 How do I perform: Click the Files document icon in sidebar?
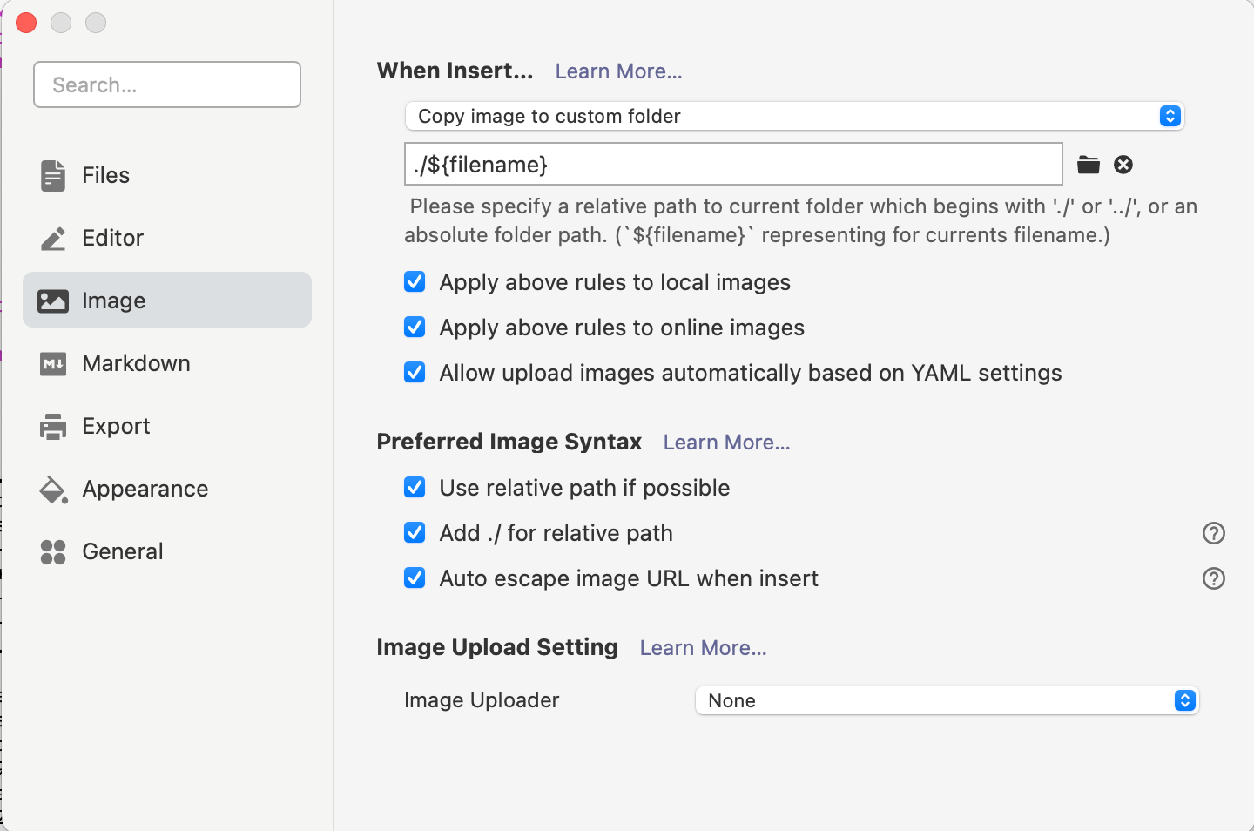53,175
